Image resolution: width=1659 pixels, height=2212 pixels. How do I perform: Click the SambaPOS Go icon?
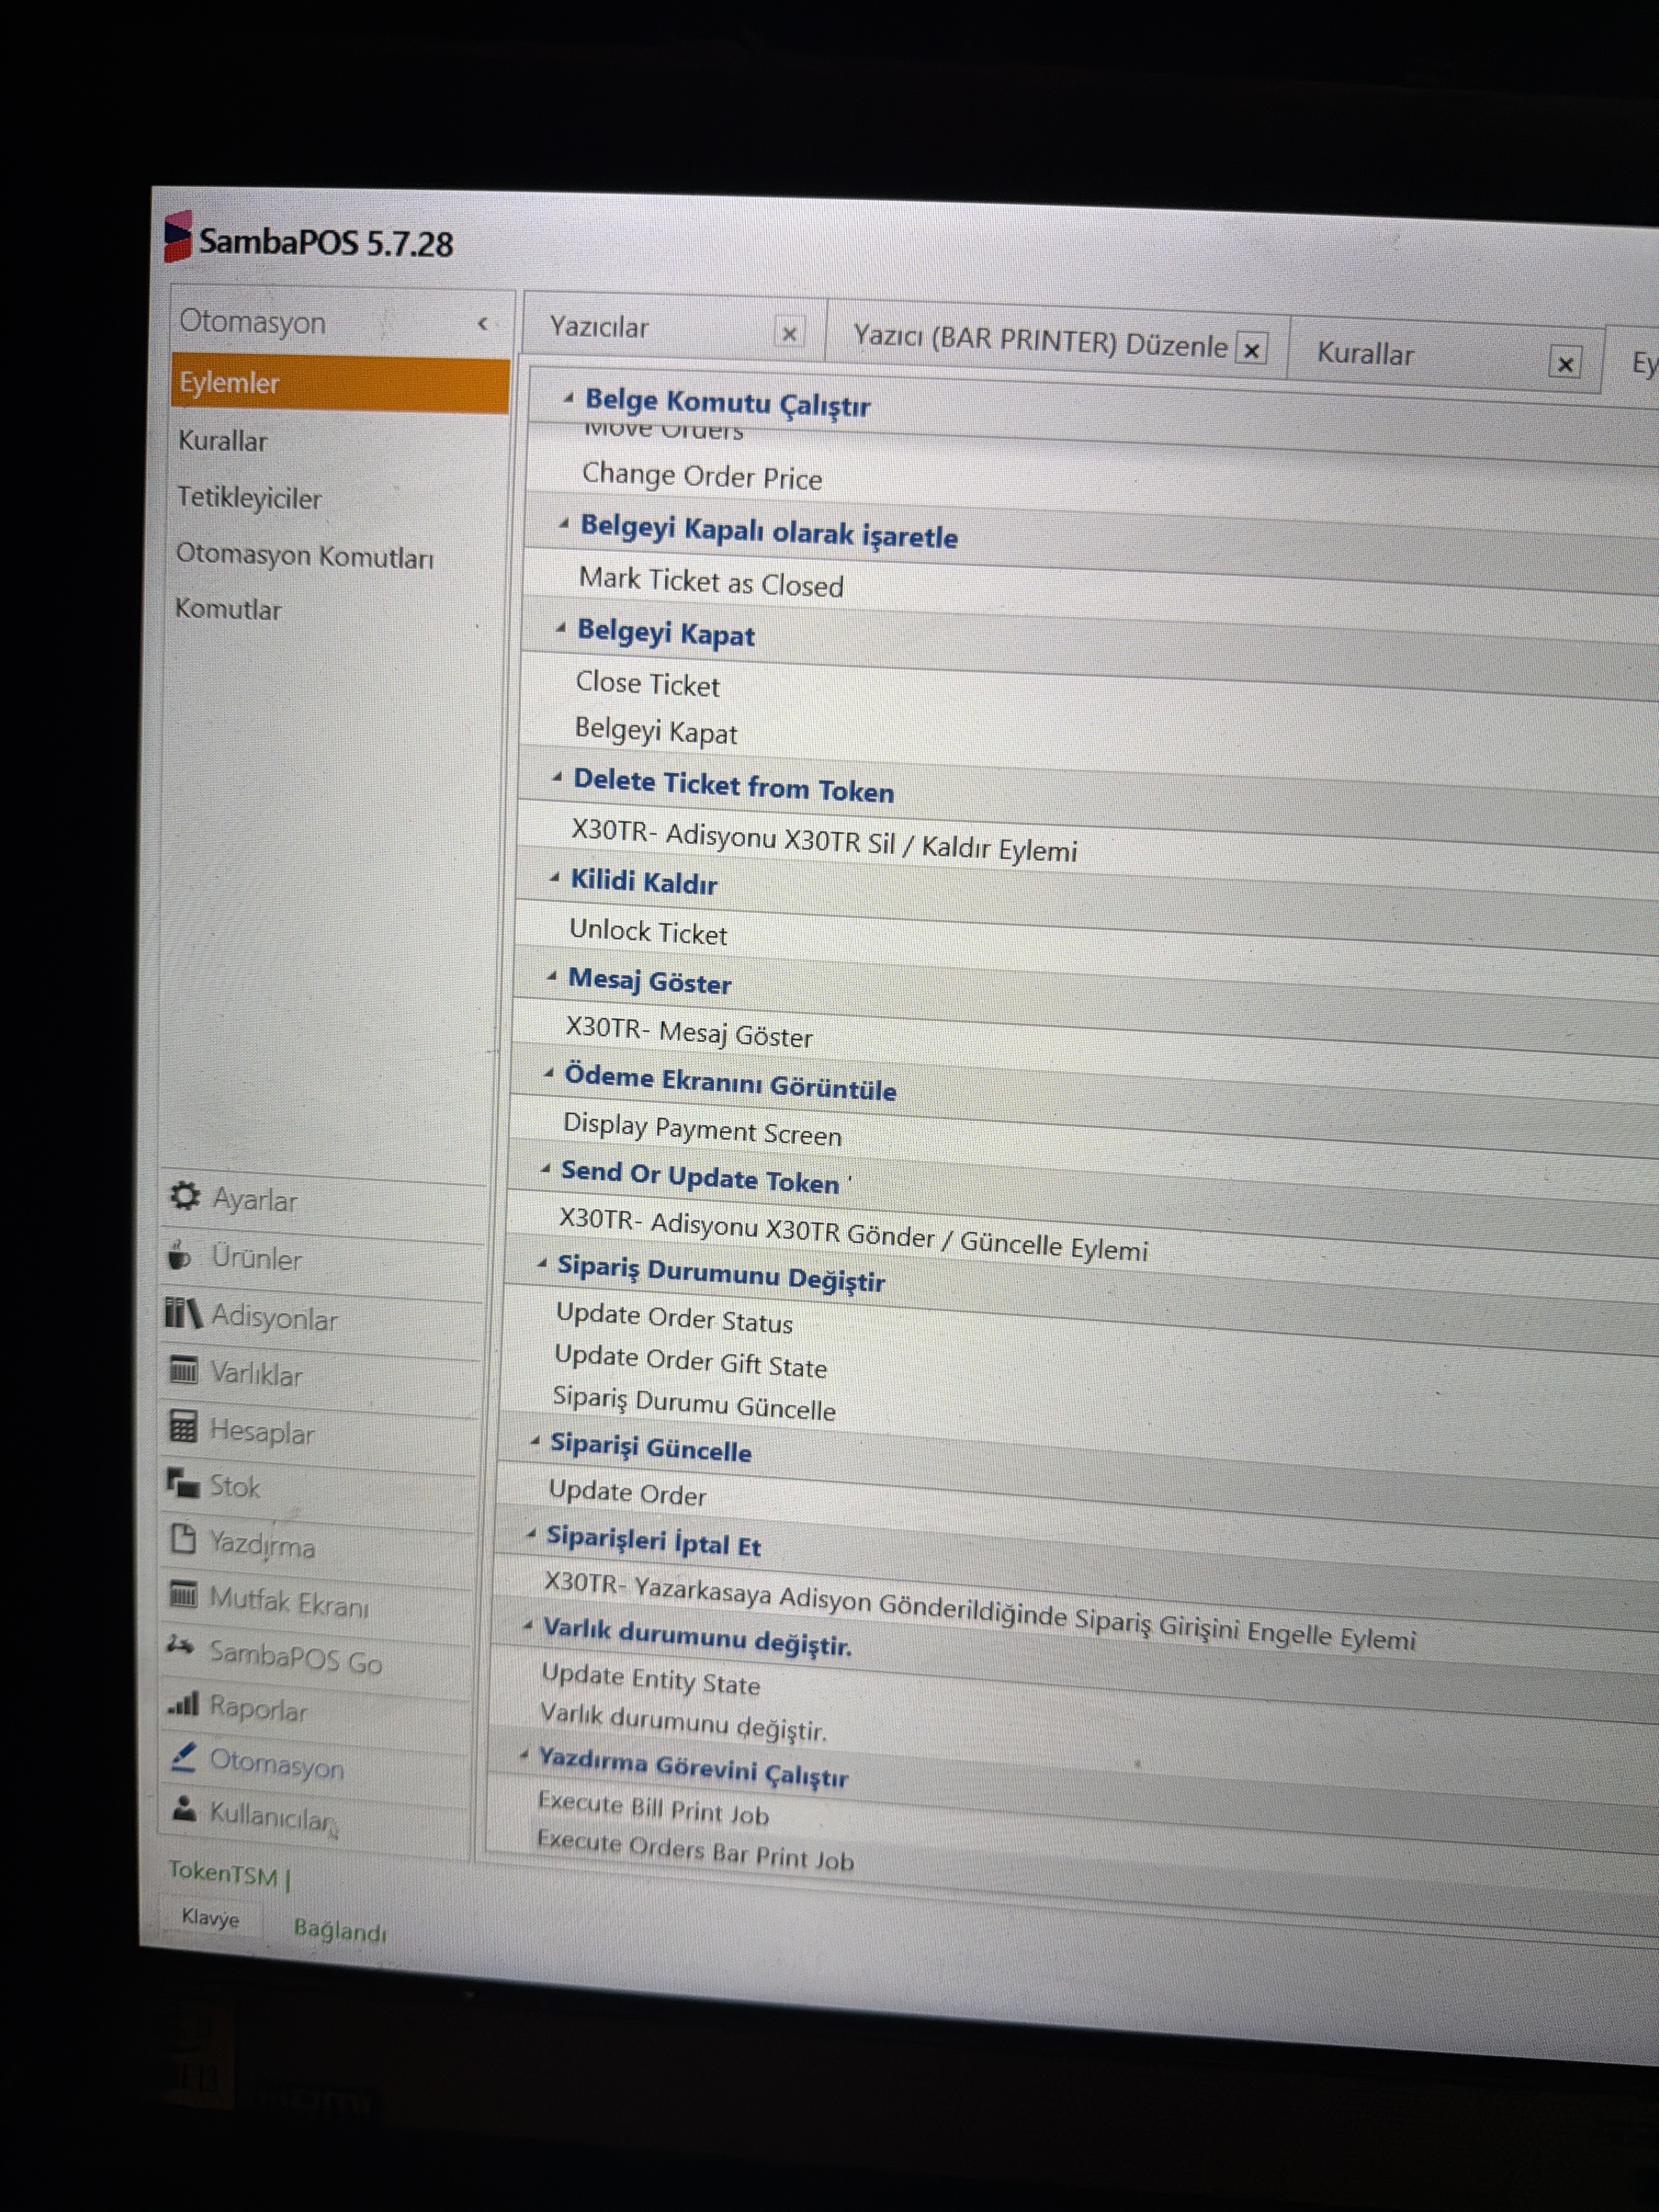coord(180,1645)
